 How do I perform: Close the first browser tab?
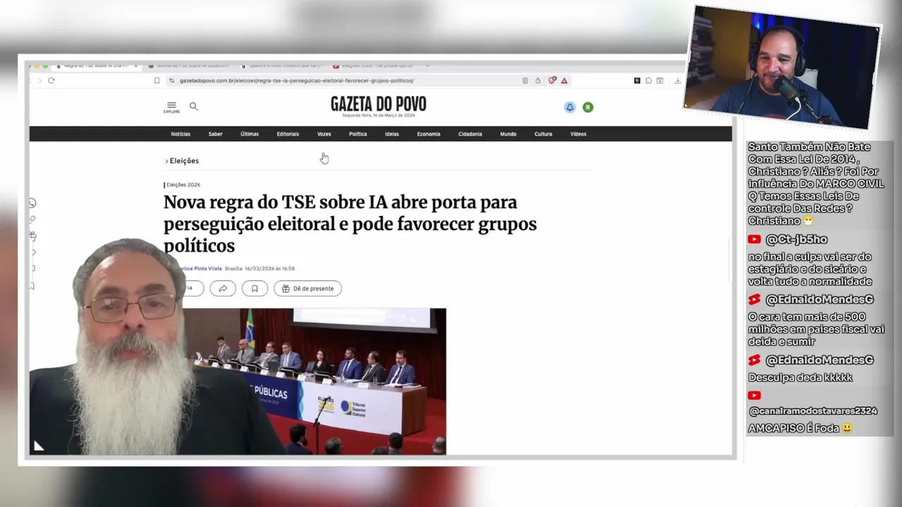[135, 65]
